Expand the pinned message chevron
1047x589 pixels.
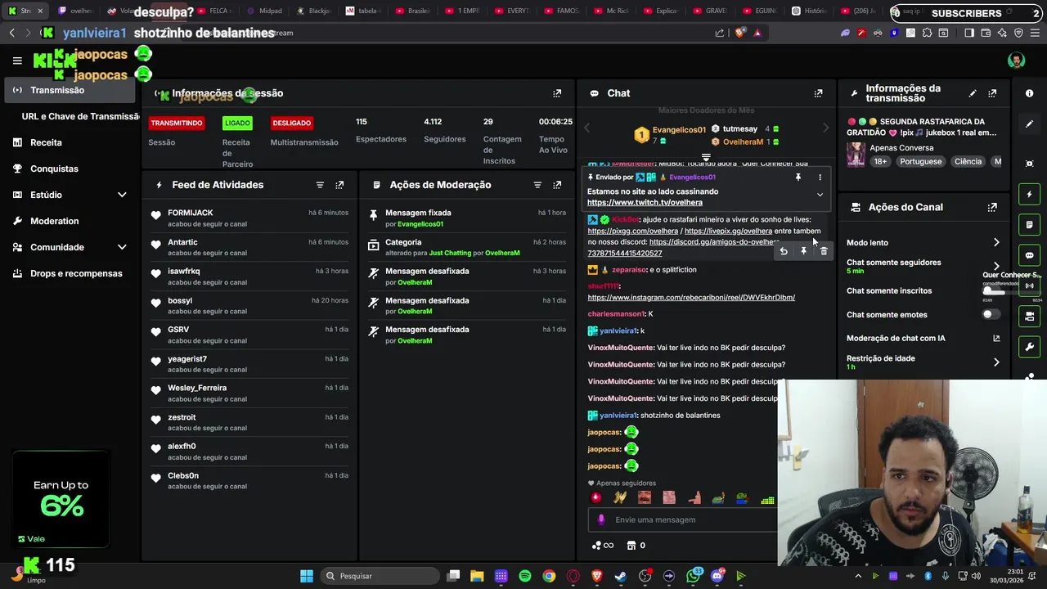[820, 195]
